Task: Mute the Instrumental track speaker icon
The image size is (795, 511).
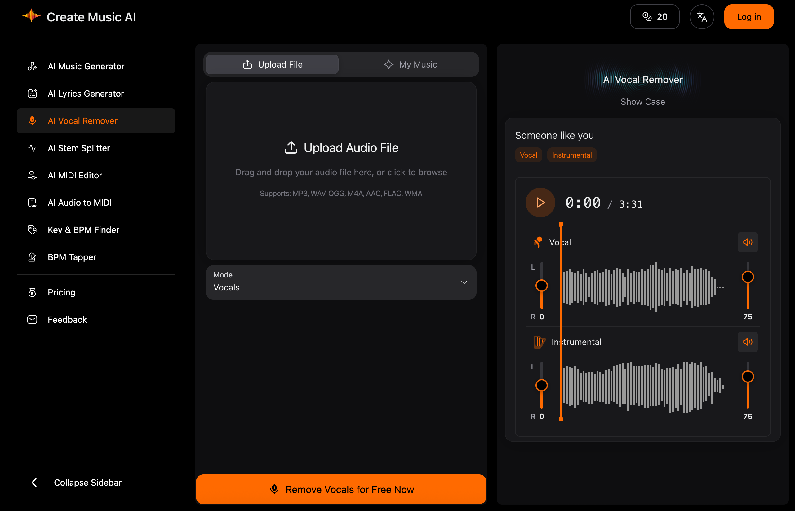Action: pos(748,342)
